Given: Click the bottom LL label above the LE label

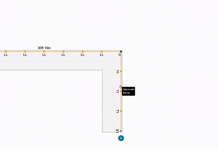Looking at the screenshot, I should click(117, 111).
